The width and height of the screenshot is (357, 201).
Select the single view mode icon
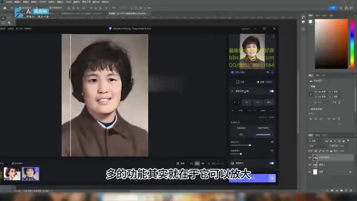[x=191, y=164]
